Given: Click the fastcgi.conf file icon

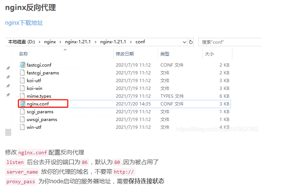Looking at the screenshot, I should (x=22, y=65).
